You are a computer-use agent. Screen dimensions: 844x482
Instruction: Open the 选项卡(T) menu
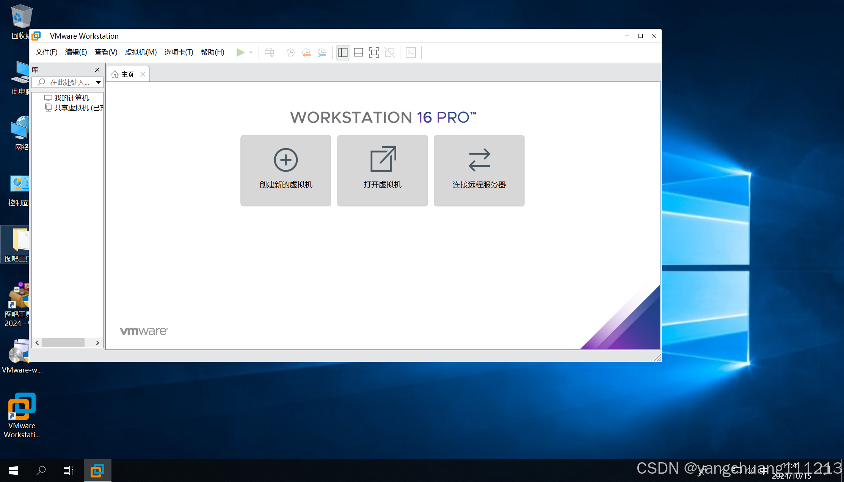tap(179, 52)
